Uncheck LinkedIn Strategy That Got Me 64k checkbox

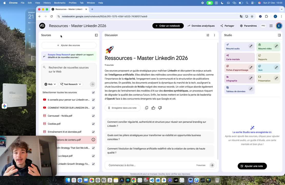(93, 148)
